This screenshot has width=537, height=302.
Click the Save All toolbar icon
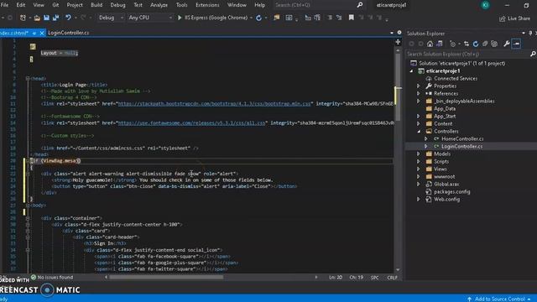[55, 18]
